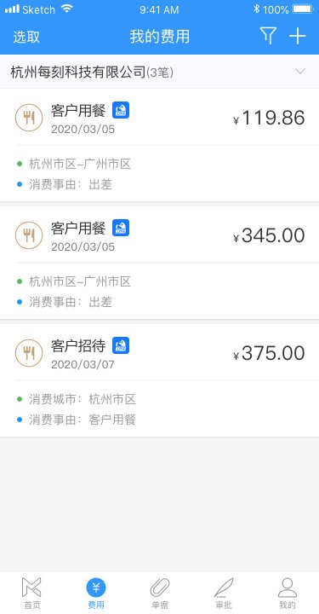Tap the plus icon to add expense
The height and width of the screenshot is (614, 319).
coord(298,36)
